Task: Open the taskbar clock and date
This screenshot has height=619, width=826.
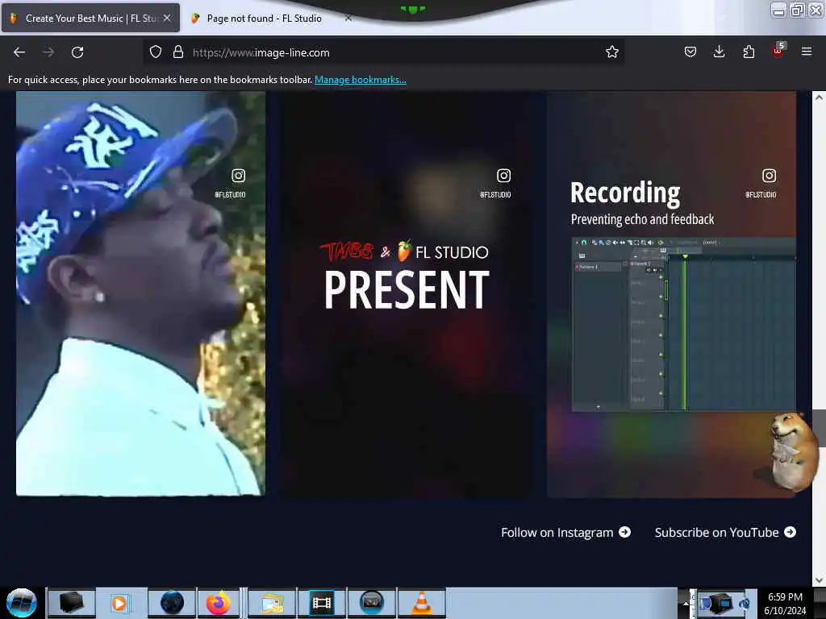Action: 785,603
